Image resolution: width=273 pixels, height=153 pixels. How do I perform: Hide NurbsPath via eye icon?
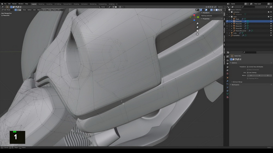[x=271, y=35]
